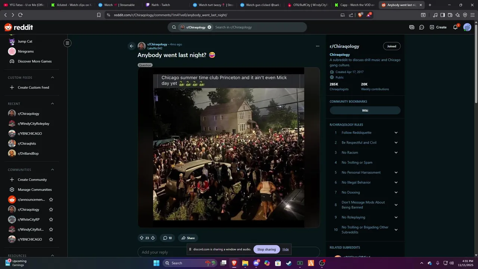Expand the No Doxxing rule
This screenshot has width=478, height=269.
396,192
